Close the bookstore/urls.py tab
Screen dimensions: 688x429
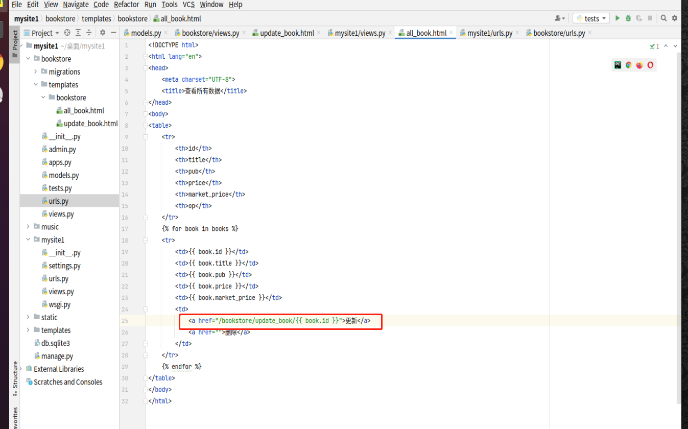tap(590, 33)
